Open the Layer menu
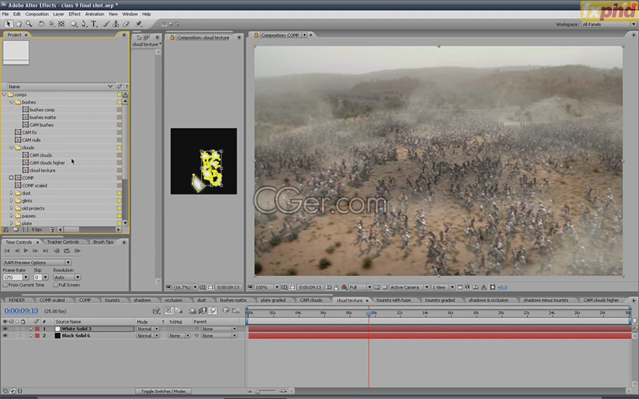The image size is (639, 399). 58,14
